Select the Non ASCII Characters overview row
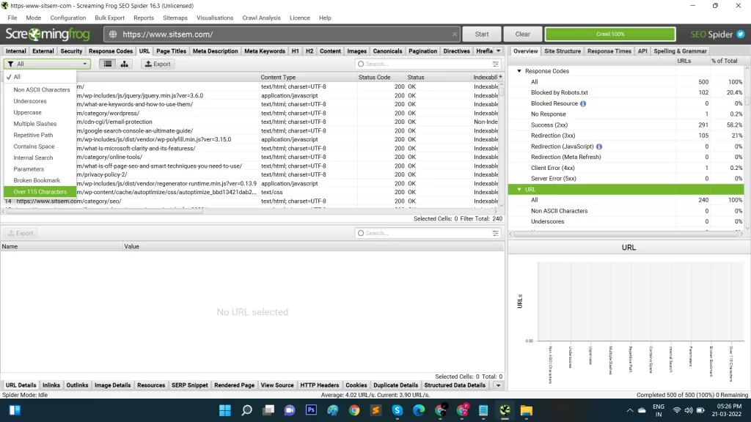The image size is (751, 422). [x=626, y=211]
